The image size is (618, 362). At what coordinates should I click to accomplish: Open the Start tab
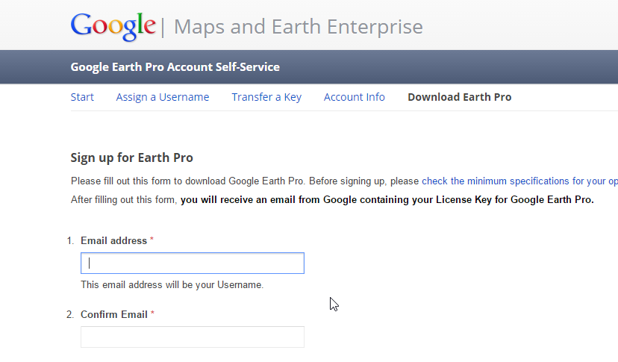point(82,97)
